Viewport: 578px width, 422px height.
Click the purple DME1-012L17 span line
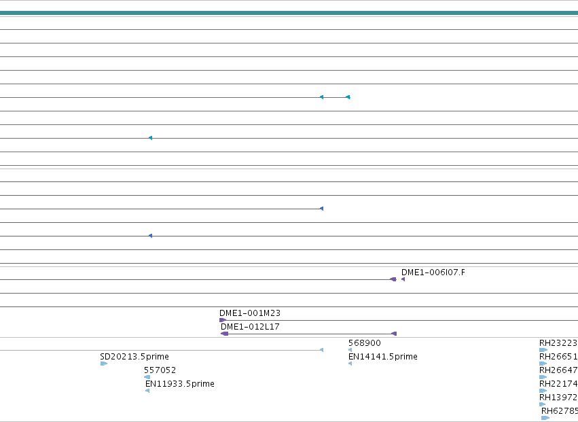pyautogui.click(x=310, y=334)
